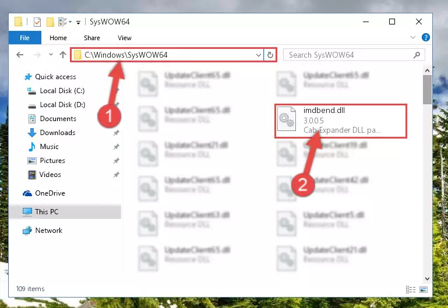Click the Quick access star icon
The width and height of the screenshot is (448, 308).
(28, 77)
